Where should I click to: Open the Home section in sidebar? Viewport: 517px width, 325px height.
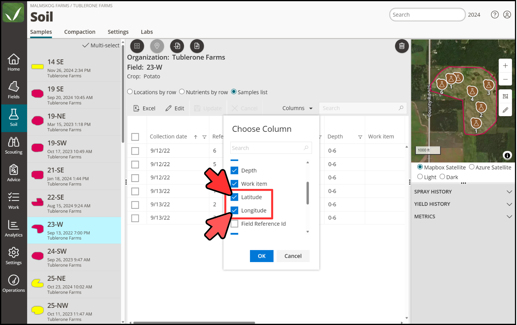coord(14,63)
